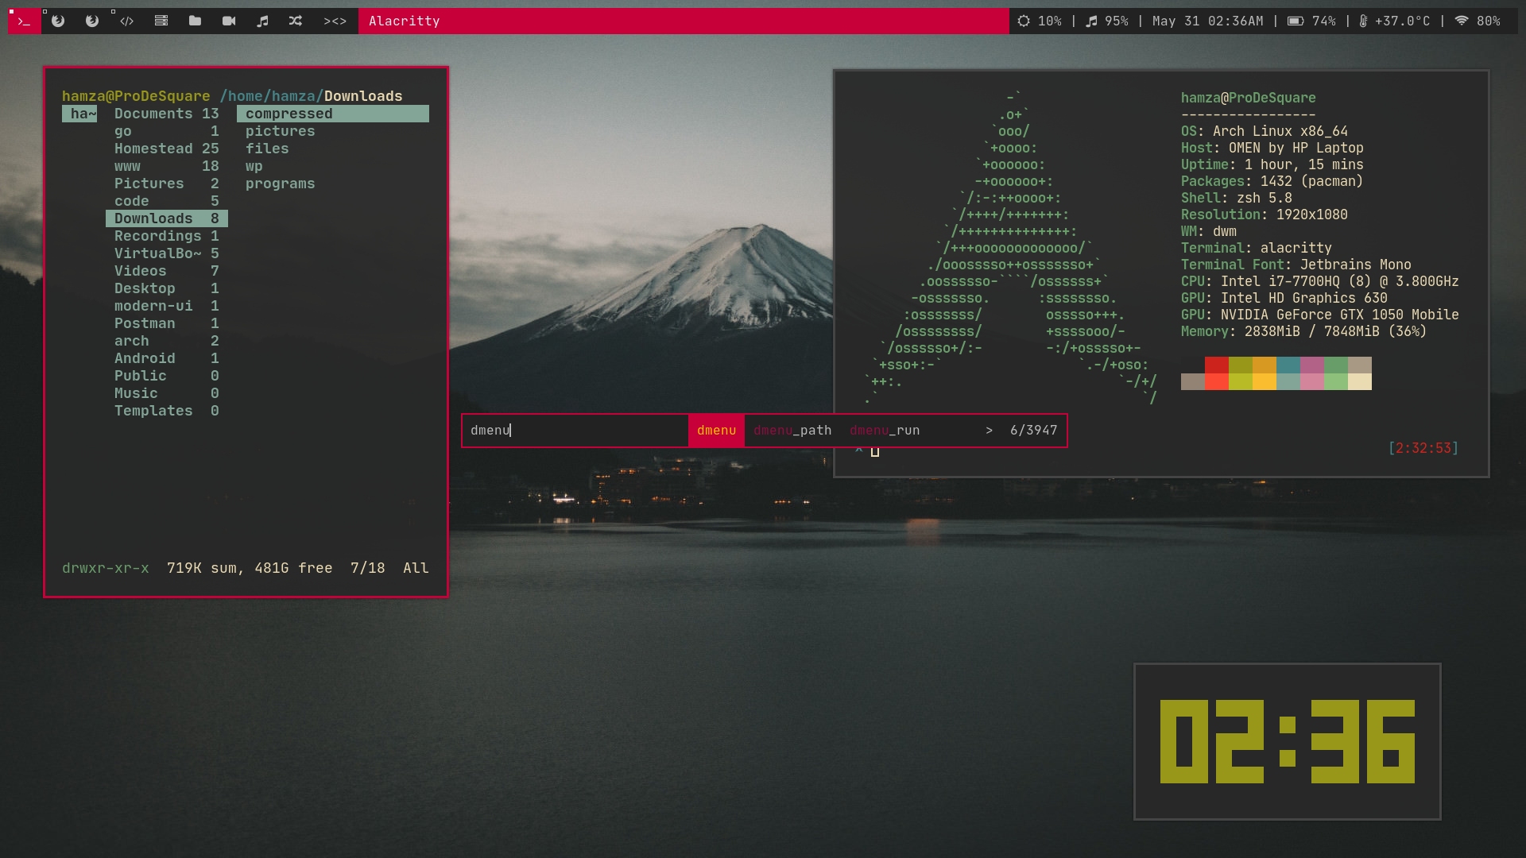Select the code editor </> workspace icon
1526x858 pixels.
[127, 21]
